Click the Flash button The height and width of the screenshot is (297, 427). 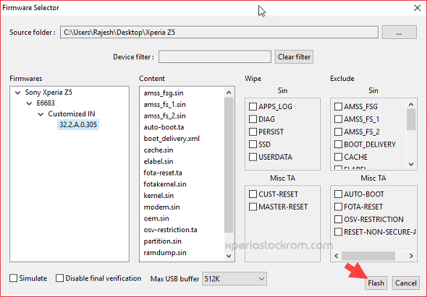coord(376,283)
